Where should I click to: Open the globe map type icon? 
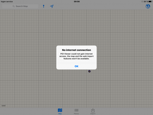(x=148, y=6)
